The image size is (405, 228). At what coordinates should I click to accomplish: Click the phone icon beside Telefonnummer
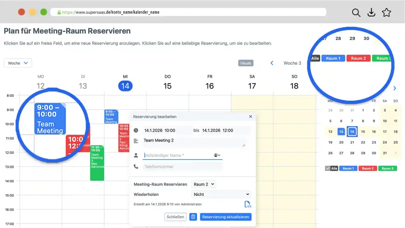click(136, 167)
